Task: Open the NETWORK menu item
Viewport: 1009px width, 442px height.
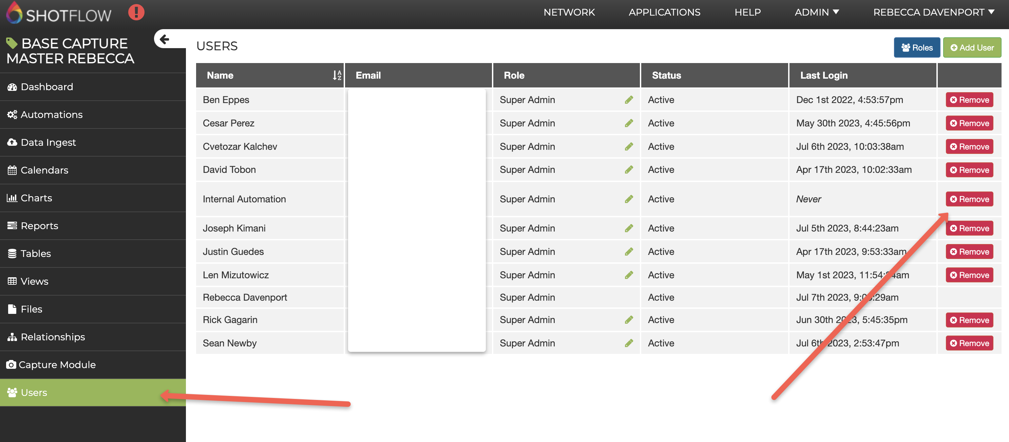Action: pyautogui.click(x=569, y=13)
